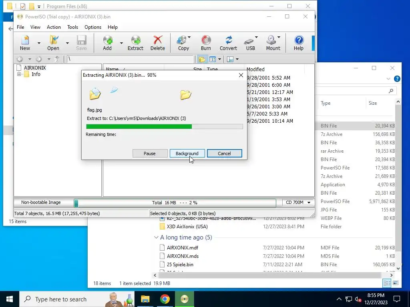Open the Open button dropdown arrow

pos(67,43)
